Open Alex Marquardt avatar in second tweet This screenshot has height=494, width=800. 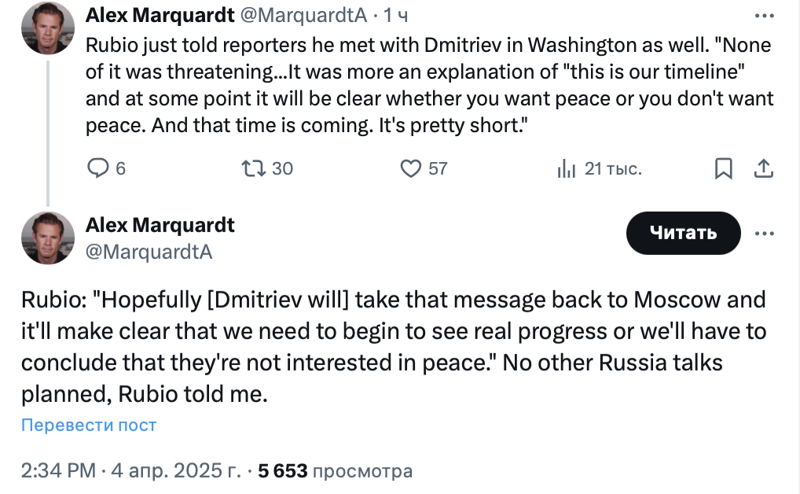(x=47, y=238)
